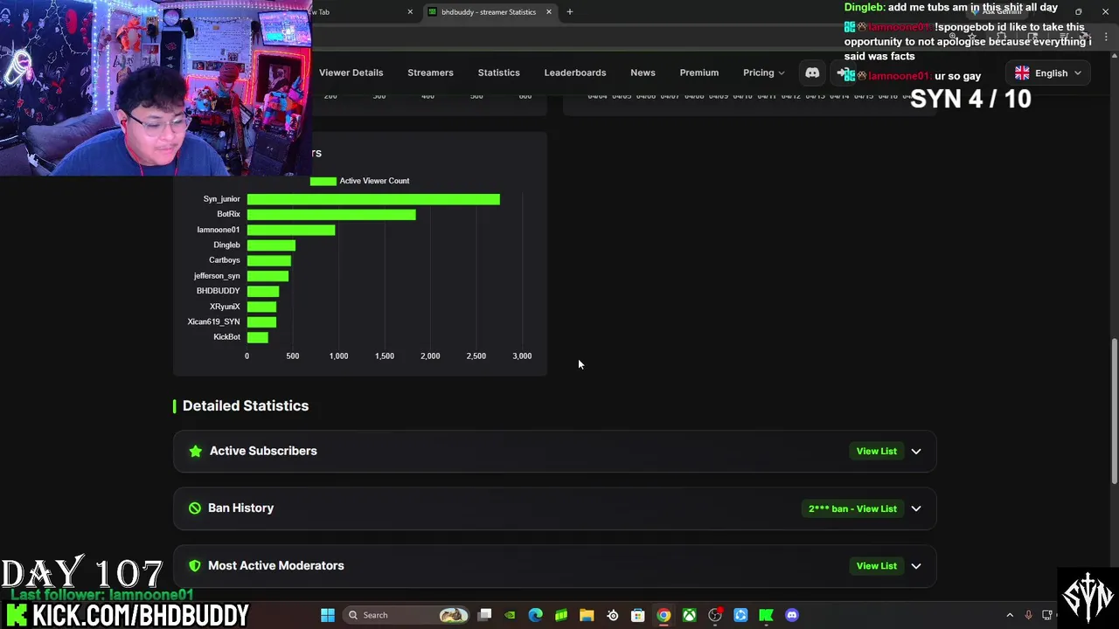Expand Most Active Moderators chevron
The height and width of the screenshot is (629, 1119).
(x=916, y=566)
